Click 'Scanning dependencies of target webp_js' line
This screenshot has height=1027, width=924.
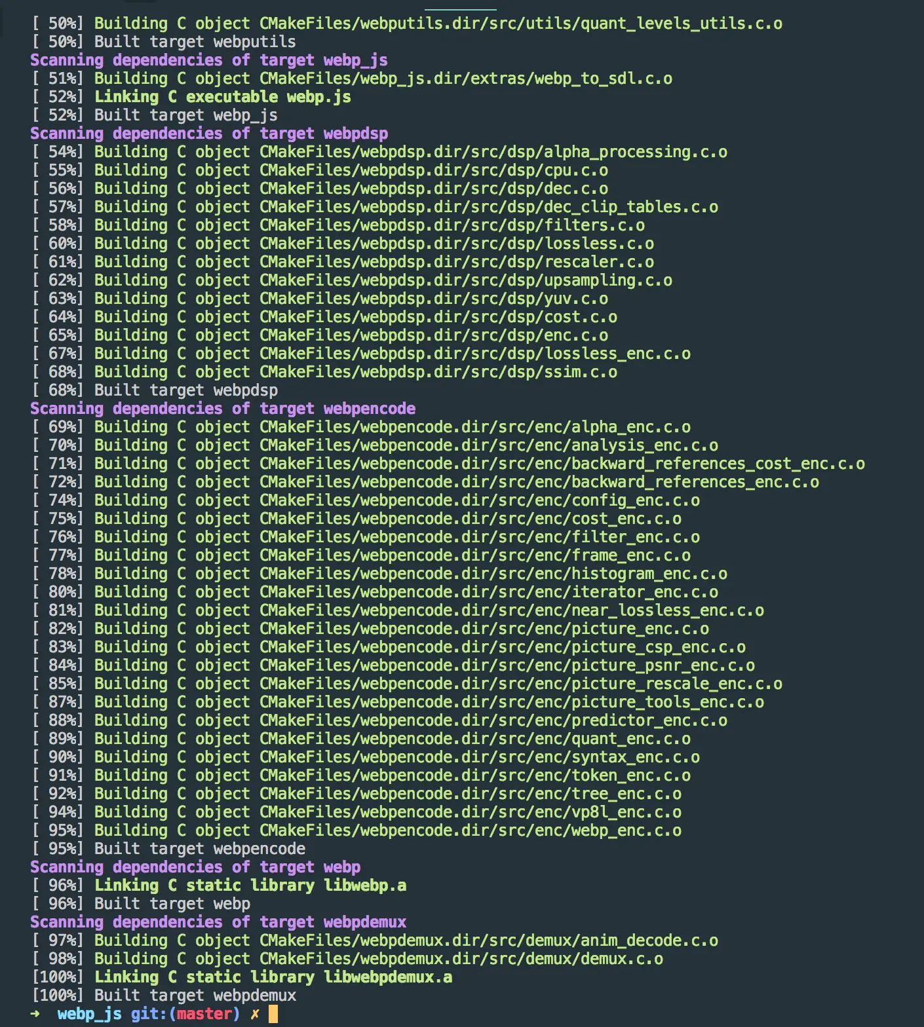point(209,60)
